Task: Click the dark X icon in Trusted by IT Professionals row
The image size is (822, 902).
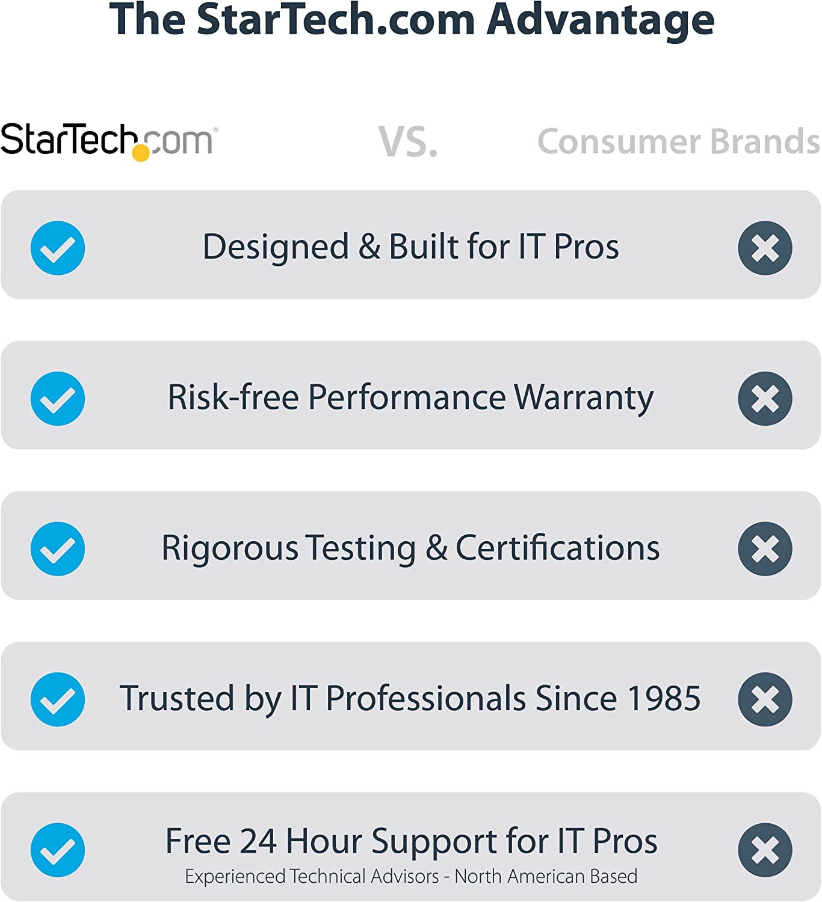Action: point(765,699)
